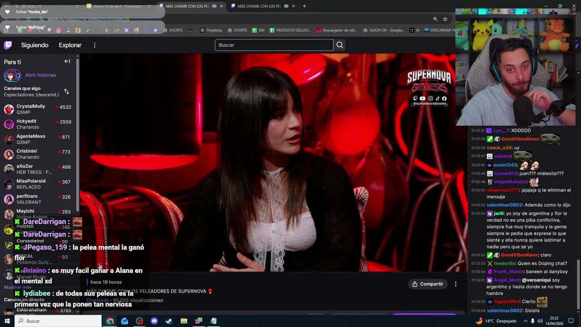581x327 pixels.
Task: Open the GM bookmark
Action: 258,30
